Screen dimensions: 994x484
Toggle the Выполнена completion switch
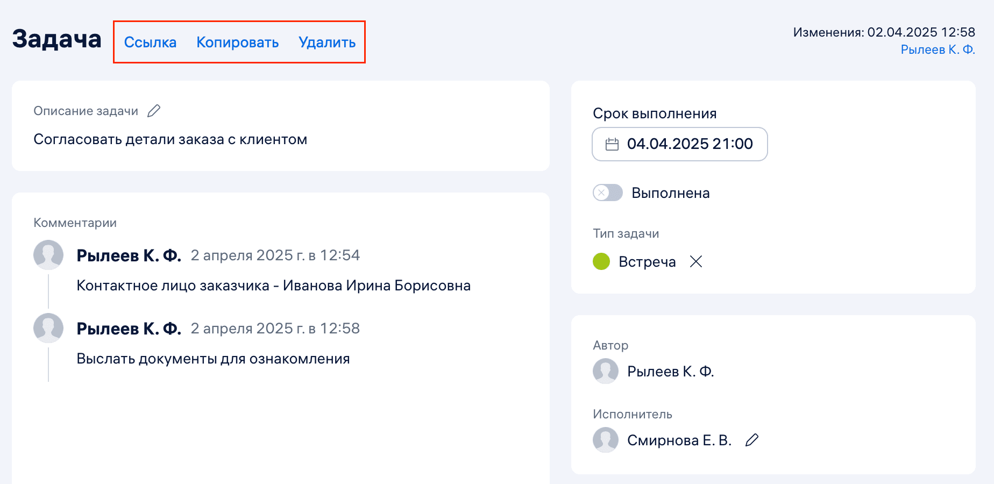click(x=607, y=193)
